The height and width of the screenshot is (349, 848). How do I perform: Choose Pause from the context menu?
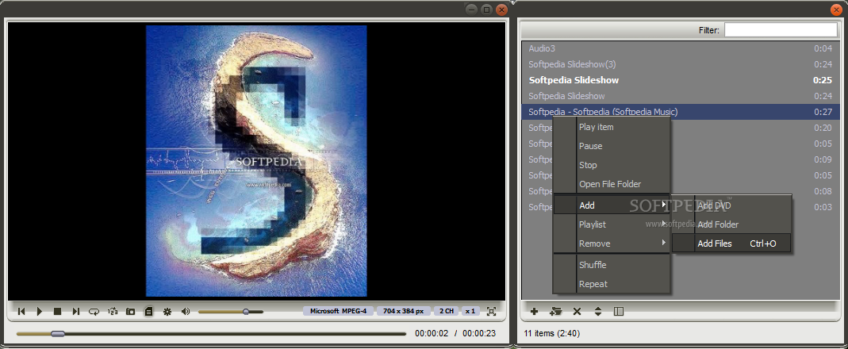(x=612, y=146)
